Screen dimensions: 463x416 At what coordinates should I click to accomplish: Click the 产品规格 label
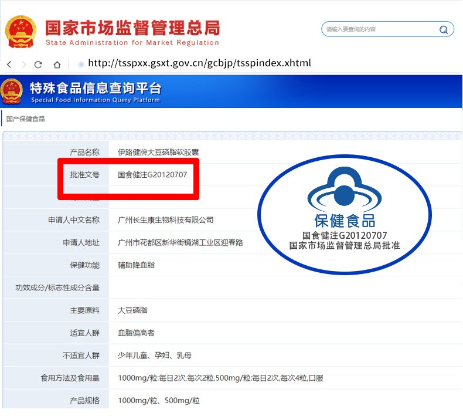click(84, 401)
